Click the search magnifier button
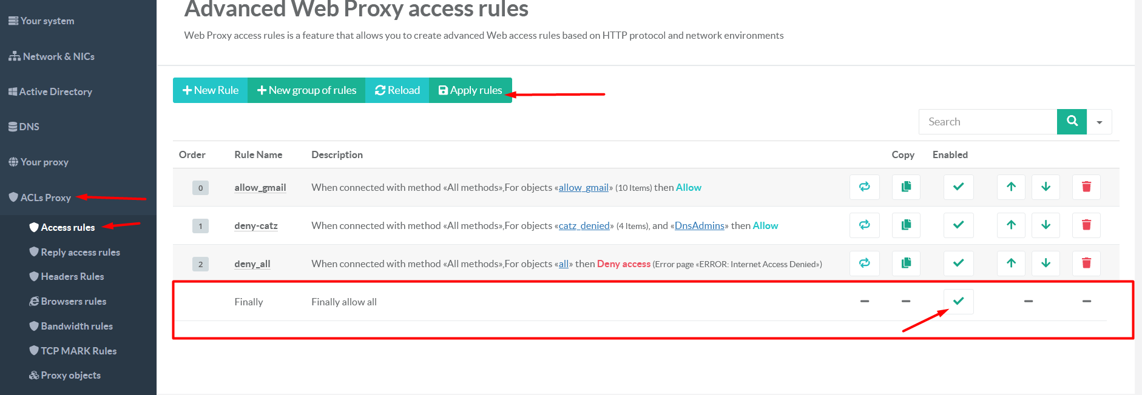 pos(1071,121)
